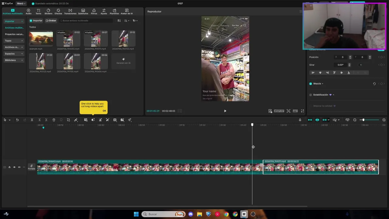Open the media filter dropdown
389x219 pixels.
(x=135, y=21)
